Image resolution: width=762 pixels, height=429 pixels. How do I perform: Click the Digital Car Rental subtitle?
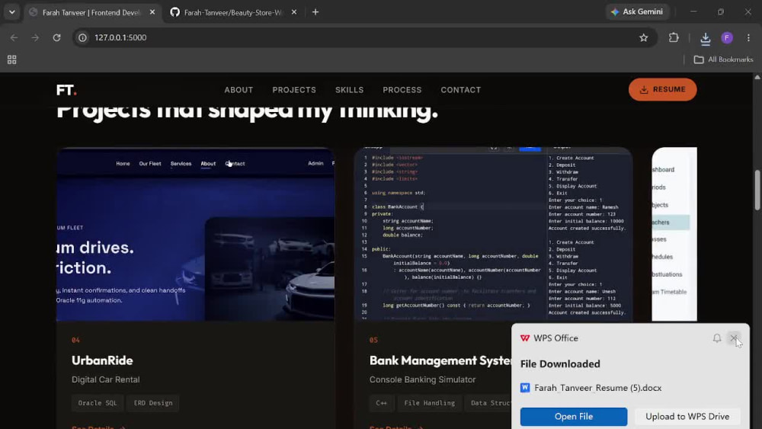[105, 379]
